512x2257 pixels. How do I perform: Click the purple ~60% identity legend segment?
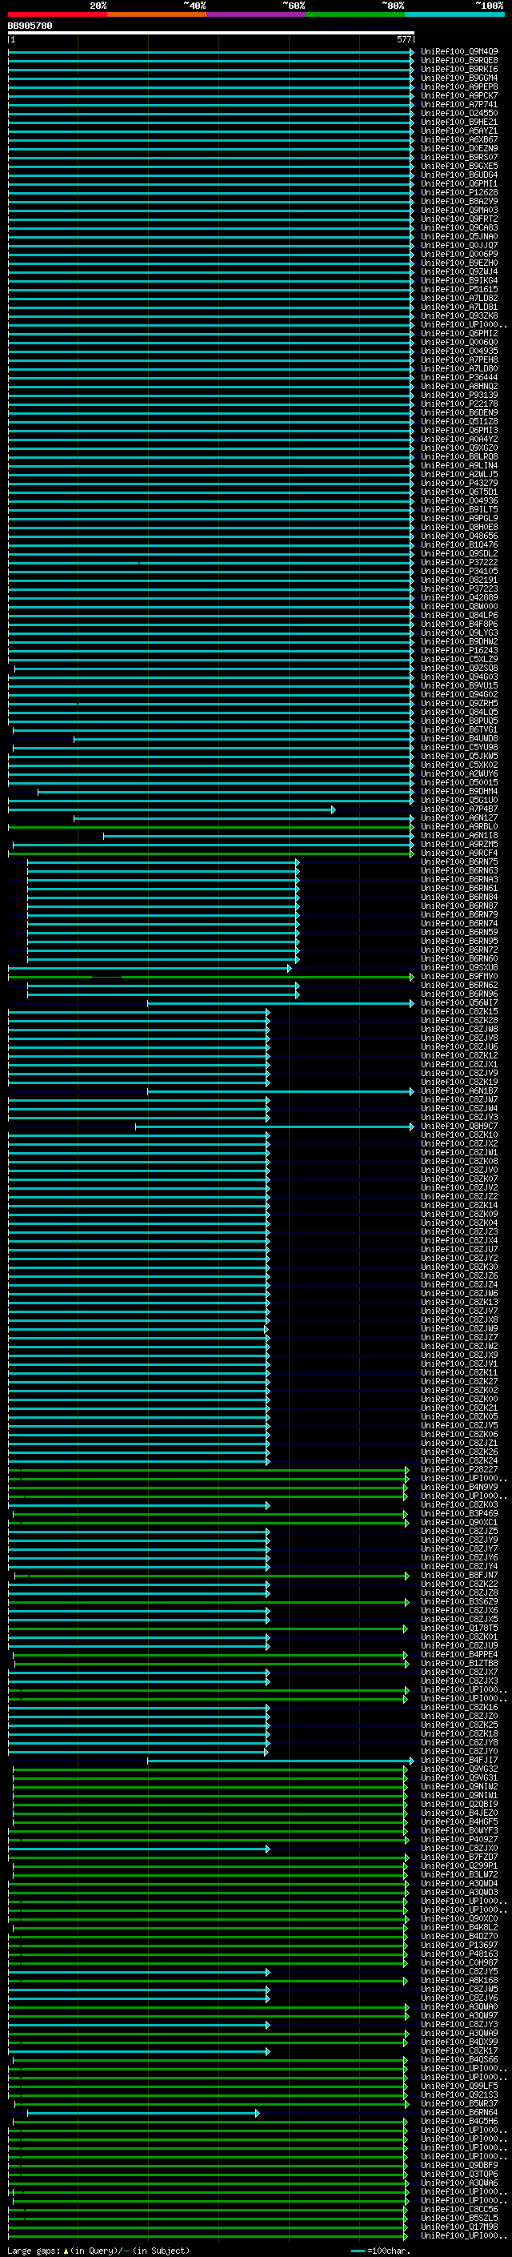click(x=257, y=14)
